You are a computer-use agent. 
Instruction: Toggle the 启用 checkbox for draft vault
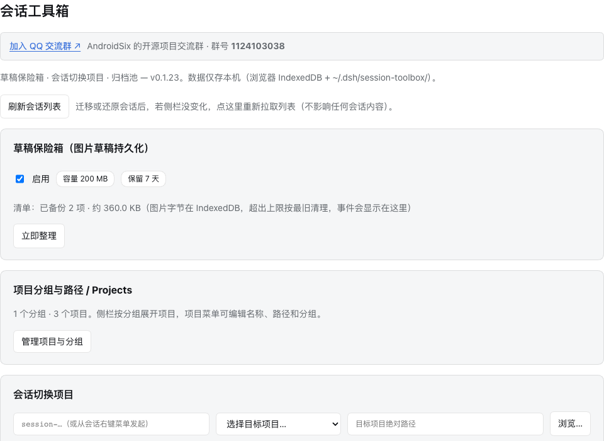(20, 179)
